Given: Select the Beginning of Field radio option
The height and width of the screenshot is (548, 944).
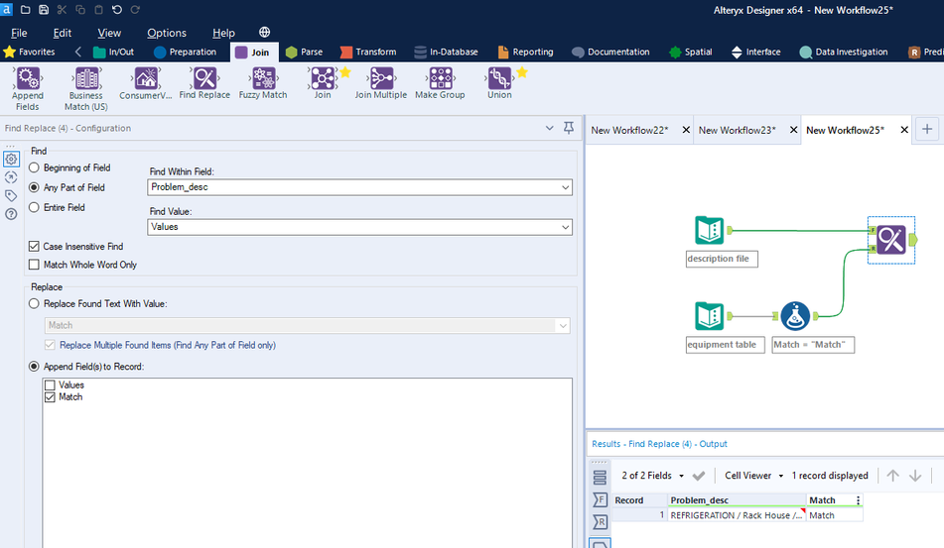Looking at the screenshot, I should 35,168.
